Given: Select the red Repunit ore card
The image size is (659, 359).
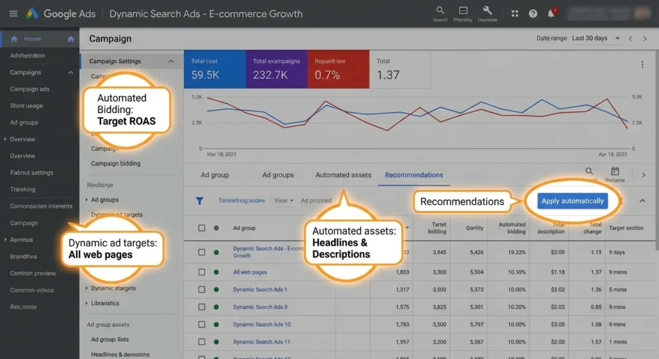Looking at the screenshot, I should [x=339, y=69].
